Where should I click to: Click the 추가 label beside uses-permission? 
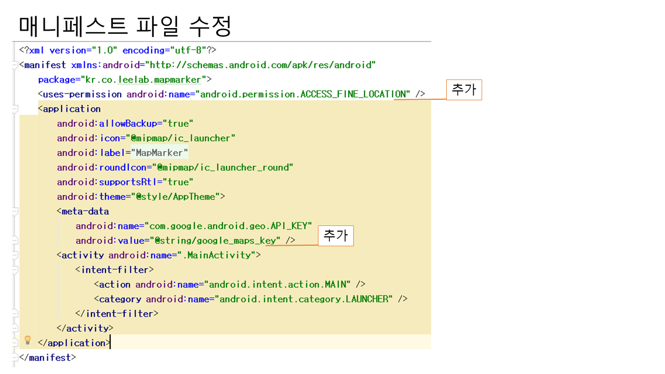(x=464, y=90)
